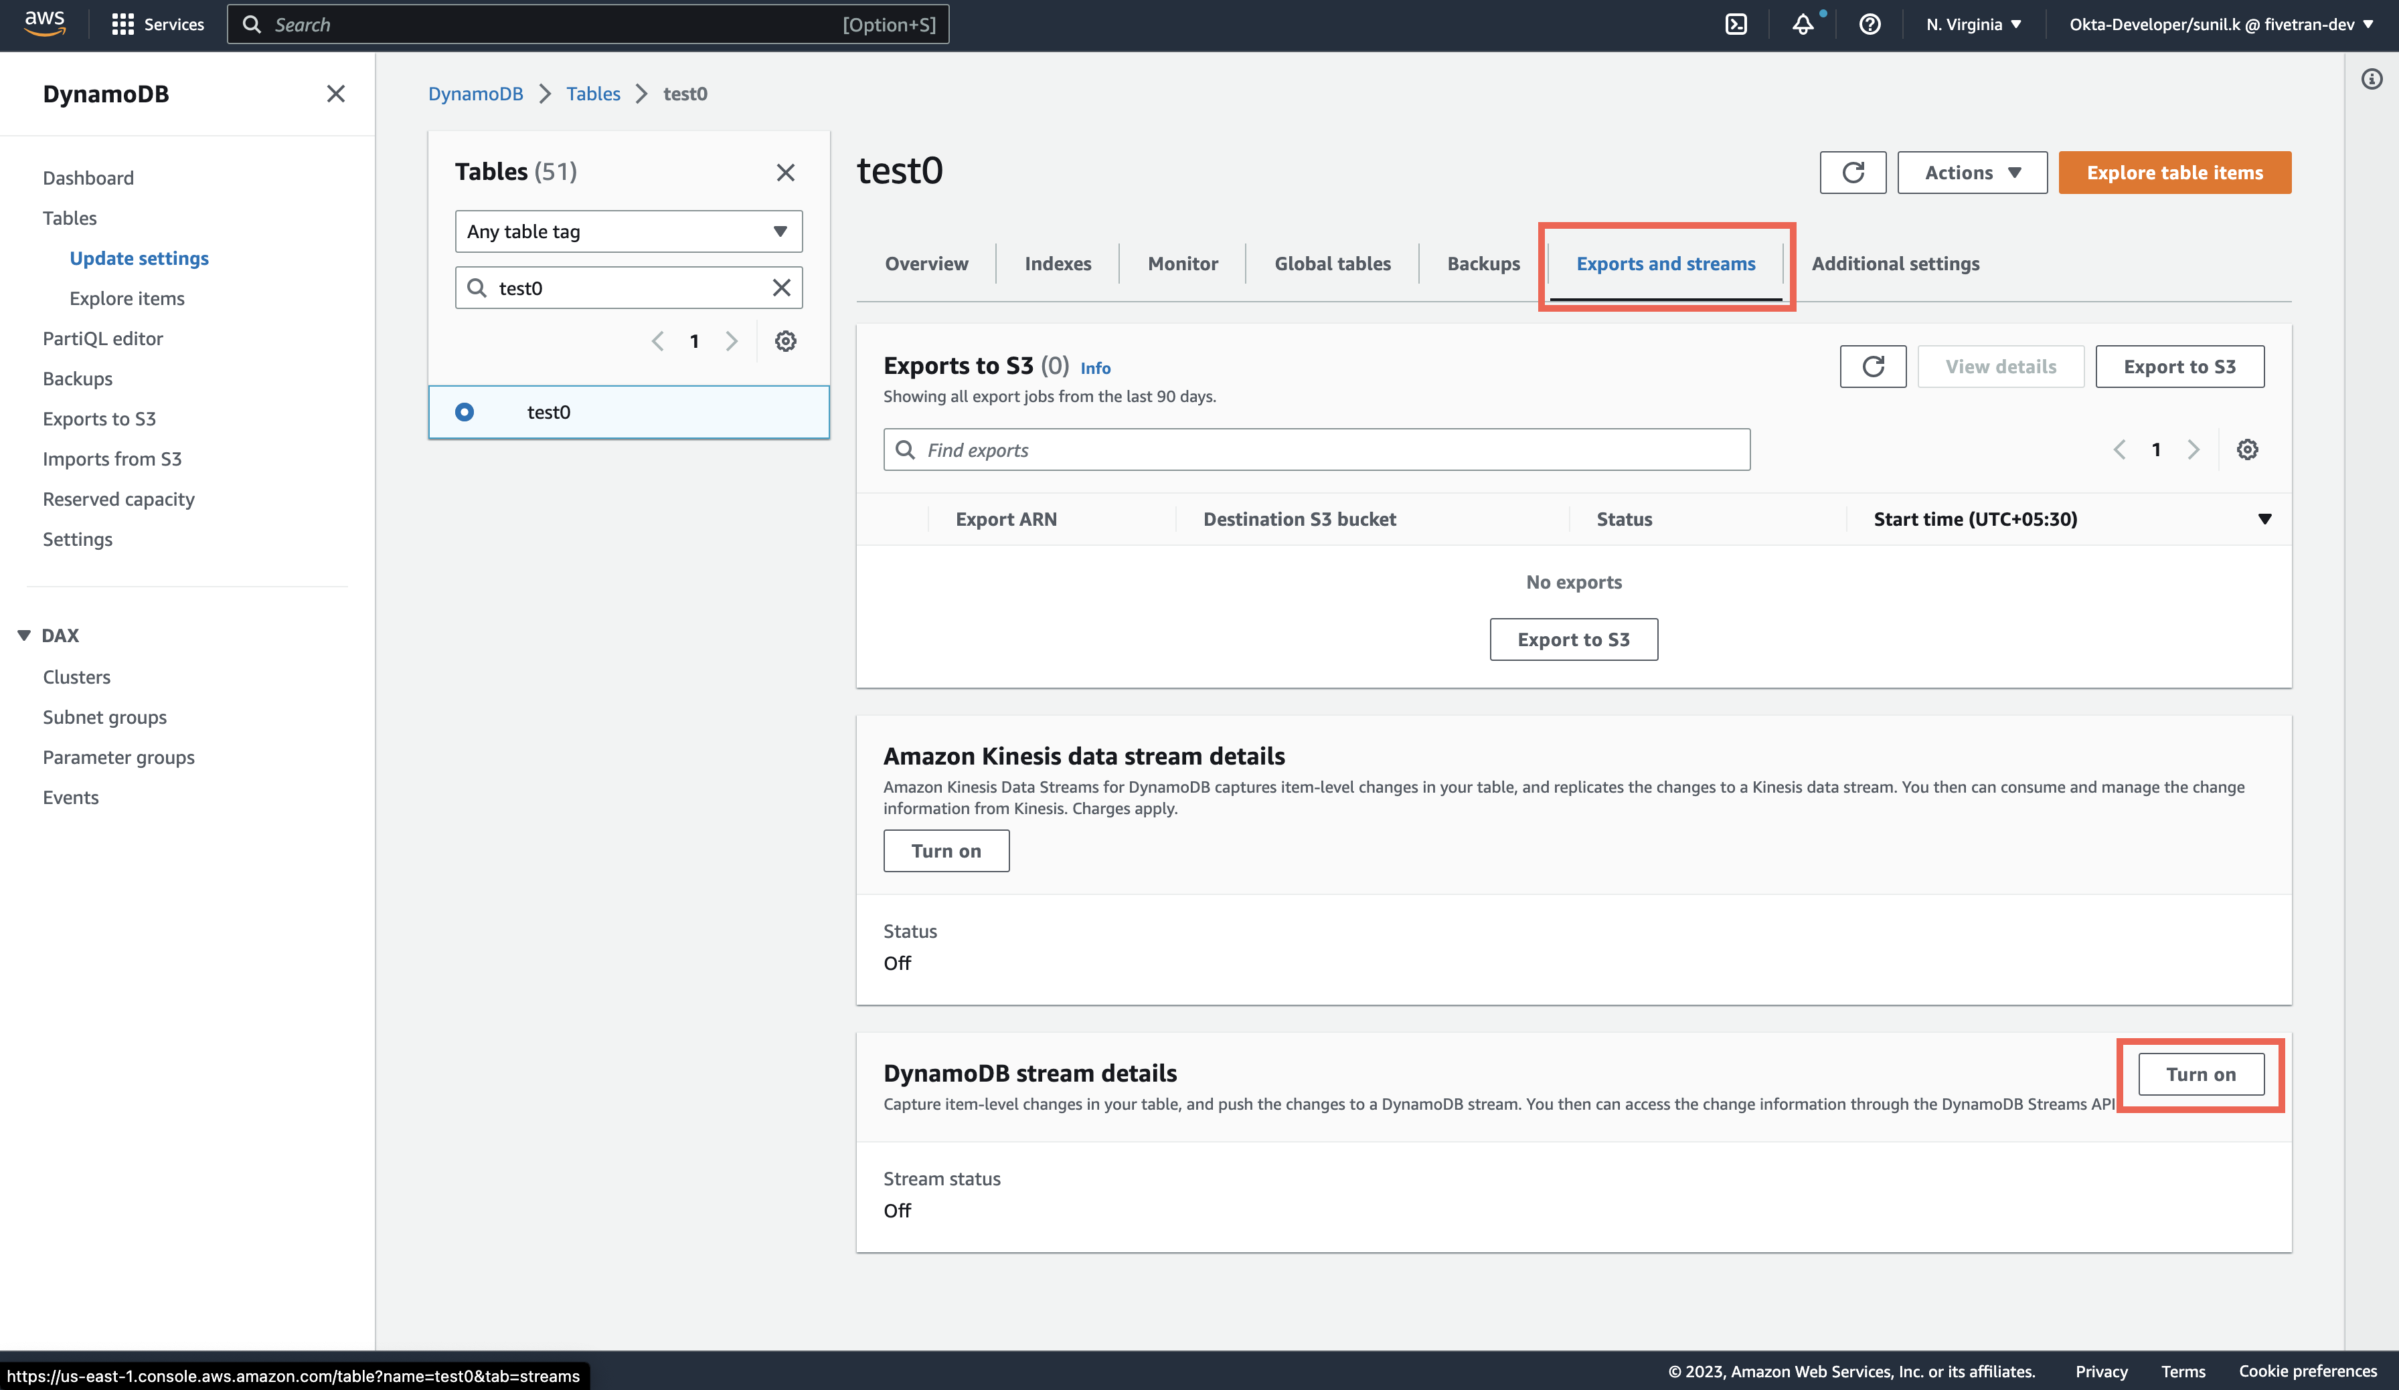Open the N. Virginia region selector
The width and height of the screenshot is (2399, 1390).
pos(1973,24)
